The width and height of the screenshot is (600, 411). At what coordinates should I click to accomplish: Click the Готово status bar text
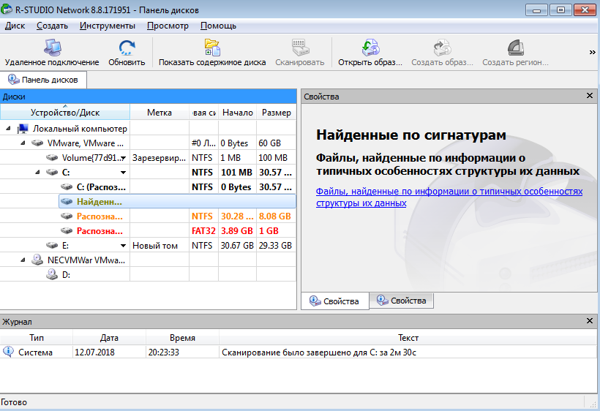click(x=14, y=402)
